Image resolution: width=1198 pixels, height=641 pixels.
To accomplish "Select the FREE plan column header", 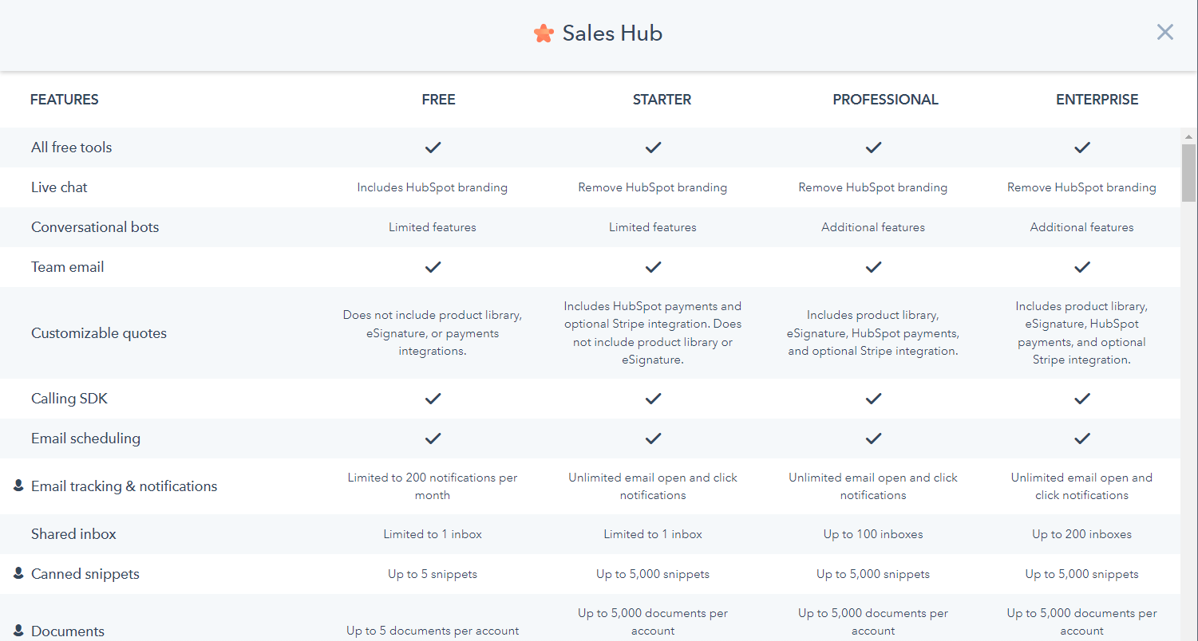I will coord(438,100).
